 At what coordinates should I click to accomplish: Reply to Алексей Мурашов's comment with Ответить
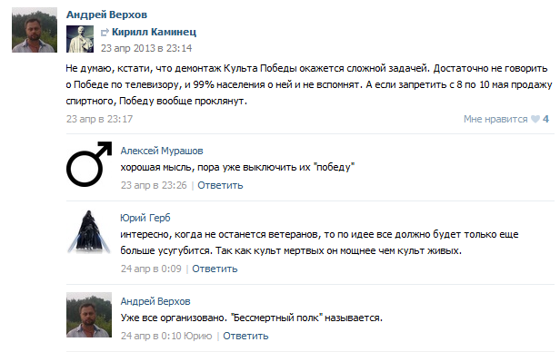(220, 185)
